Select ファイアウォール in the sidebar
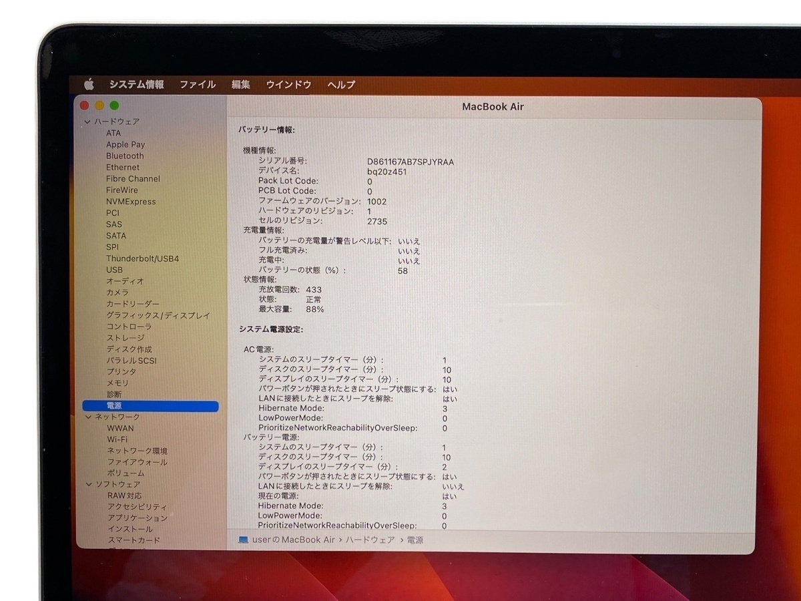Image resolution: width=801 pixels, height=601 pixels. tap(138, 462)
